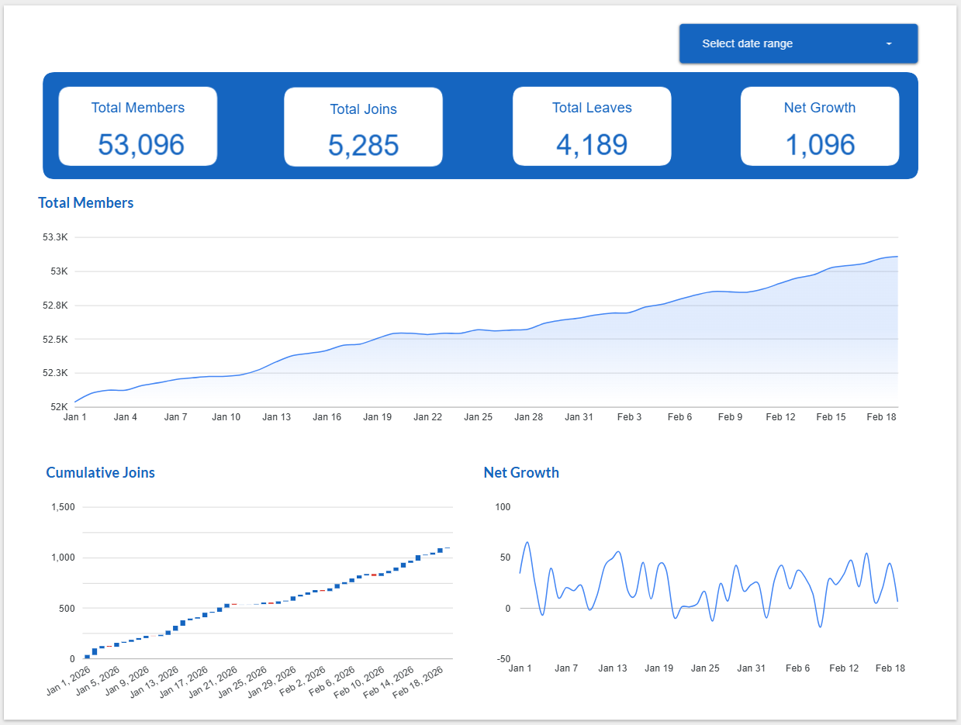This screenshot has height=725, width=961.
Task: Click the Net Growth scorecard value 1,096
Action: click(x=820, y=145)
